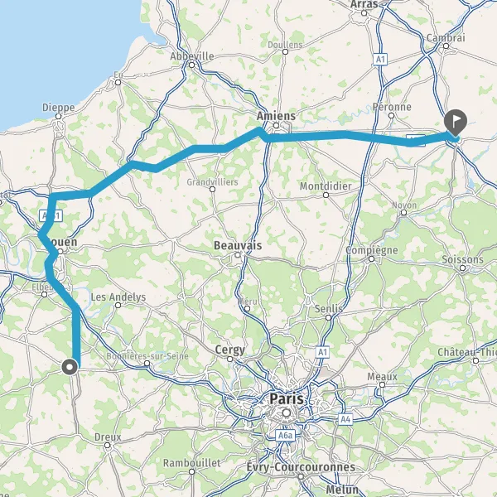The height and width of the screenshot is (497, 497).
Task: Select the Les Andelys town label
Action: (x=118, y=297)
